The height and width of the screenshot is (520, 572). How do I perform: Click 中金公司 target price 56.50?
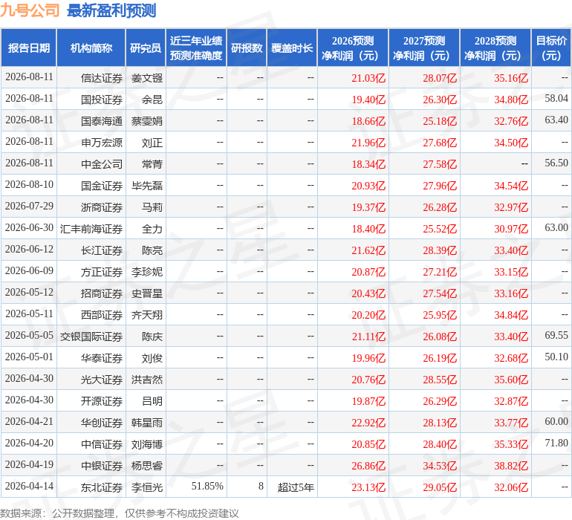[x=556, y=163]
